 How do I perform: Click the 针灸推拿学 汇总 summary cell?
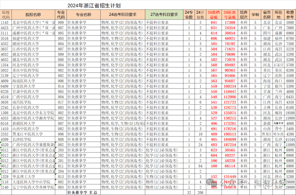pyautogui.click(x=83, y=193)
